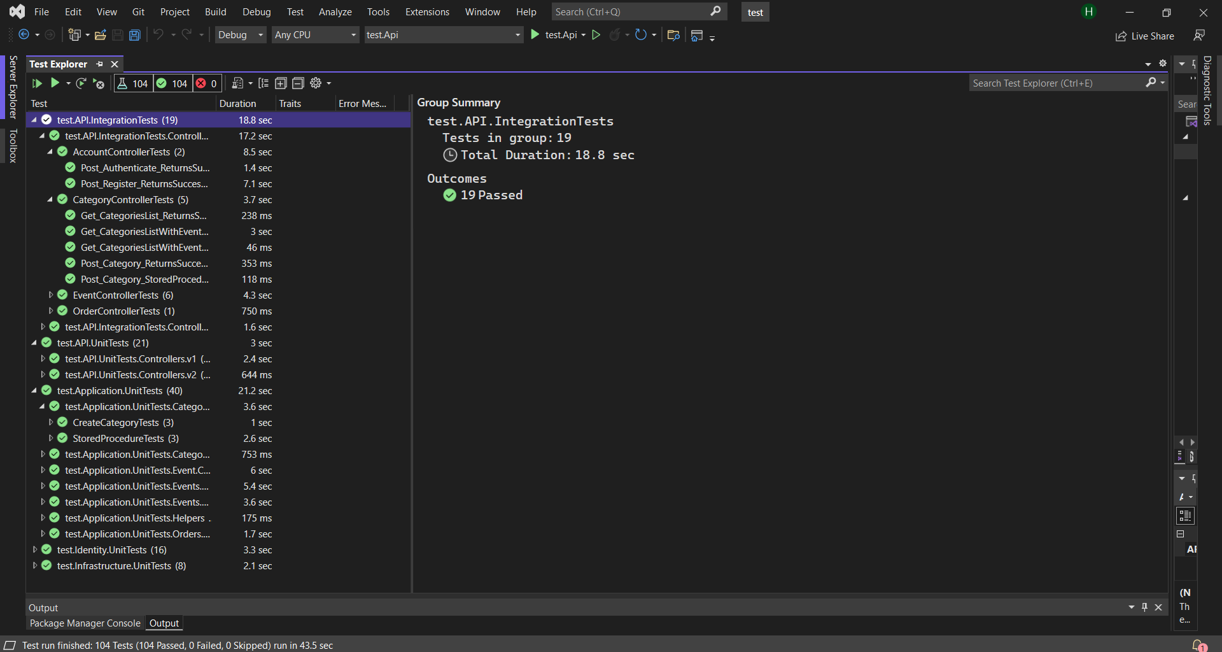This screenshot has width=1222, height=652.
Task: Switch to the Package Manager Console tab
Action: click(x=84, y=623)
